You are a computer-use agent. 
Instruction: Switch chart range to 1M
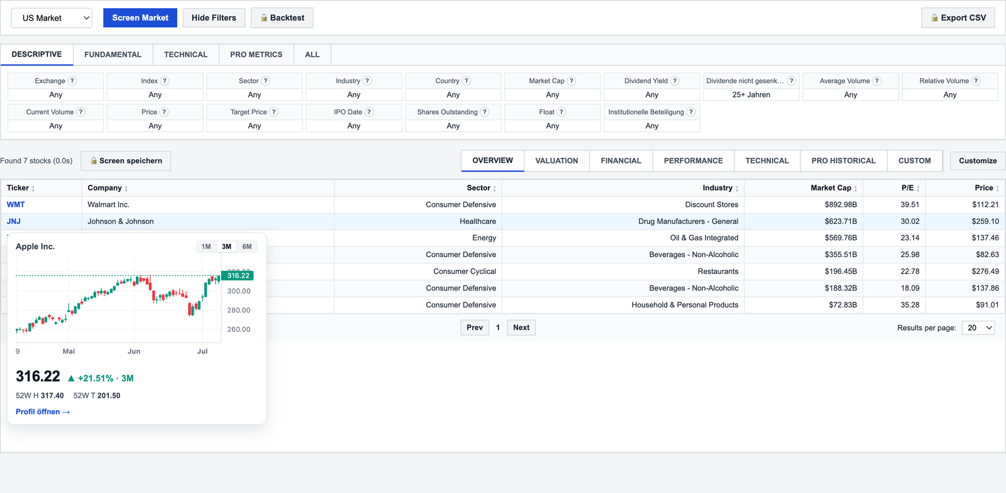pos(206,246)
